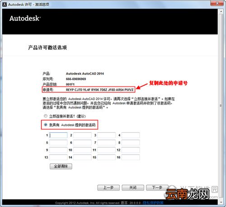
Task: Click activation code field 16
Action: pyautogui.click(x=131, y=157)
